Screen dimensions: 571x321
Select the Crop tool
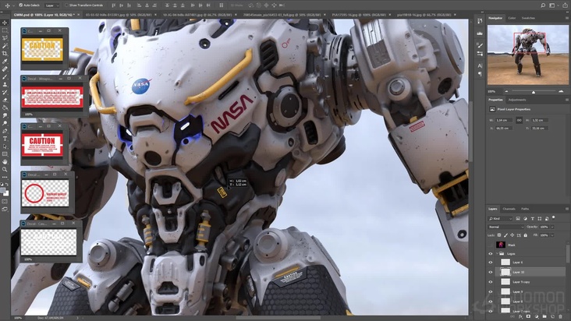click(x=5, y=53)
